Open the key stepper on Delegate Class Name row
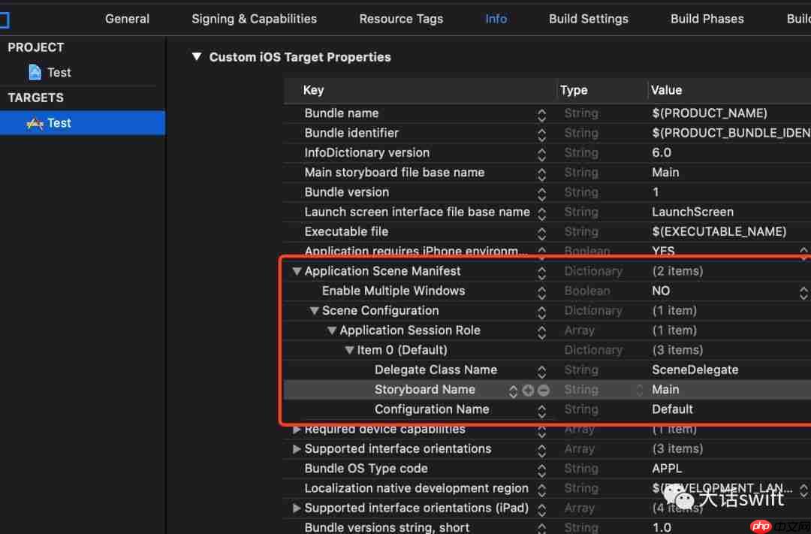 541,371
